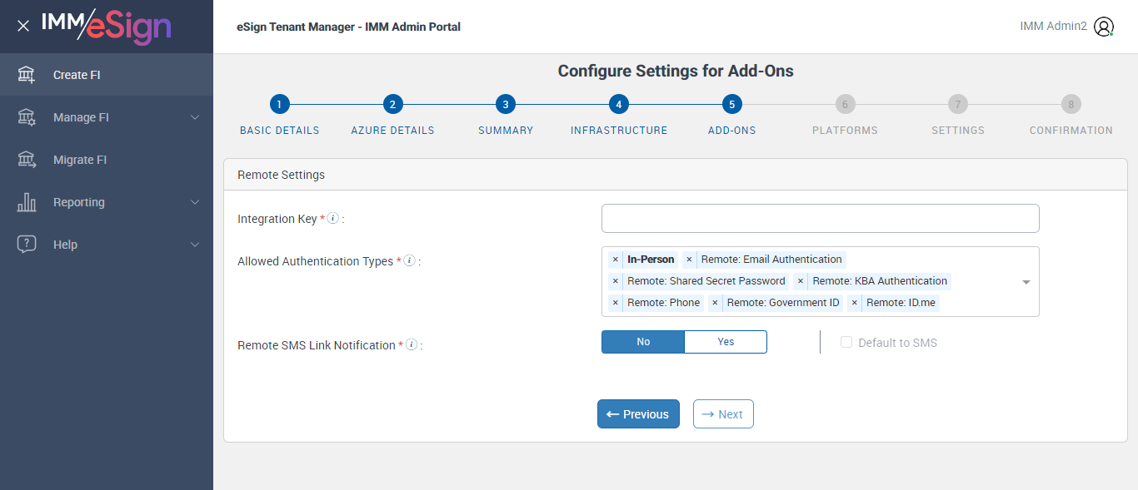Viewport: 1138px width, 490px height.
Task: Set Remote SMS Link Notification to No
Action: coord(643,342)
